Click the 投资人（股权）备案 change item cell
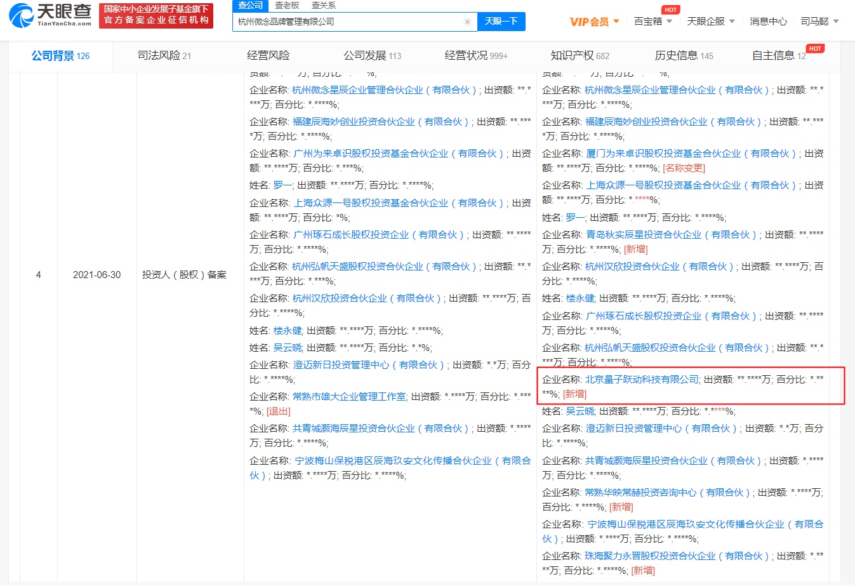 [x=184, y=275]
